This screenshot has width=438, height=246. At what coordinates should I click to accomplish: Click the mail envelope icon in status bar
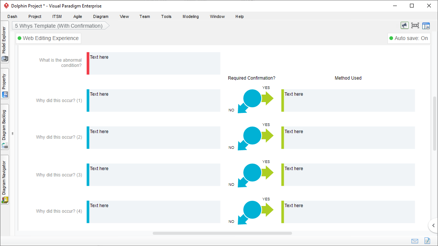click(415, 241)
